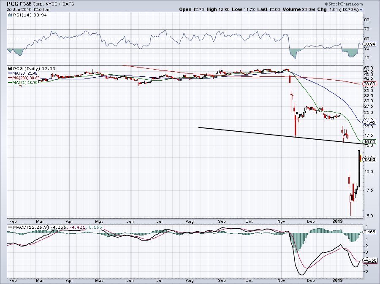The image size is (380, 284).
Task: Click the red 38.83 MA(200) price tag
Action: coord(369,84)
